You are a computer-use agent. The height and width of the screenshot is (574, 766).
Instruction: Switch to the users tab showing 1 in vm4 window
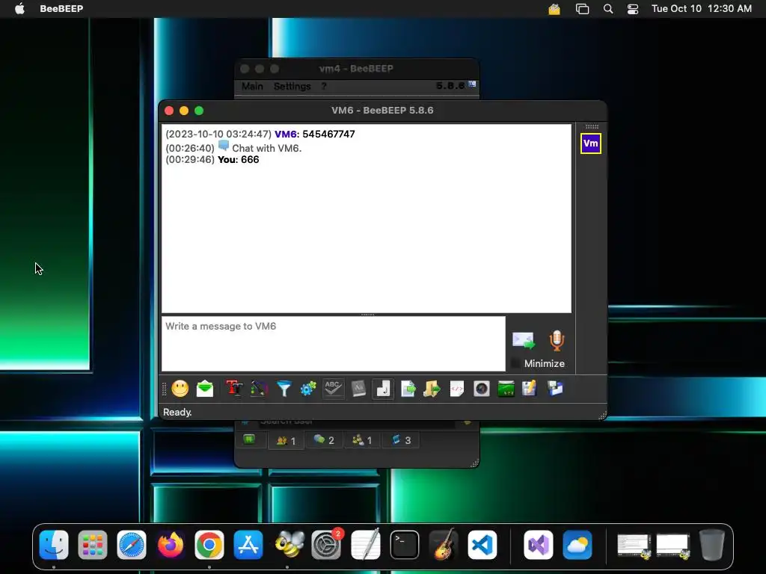[286, 440]
